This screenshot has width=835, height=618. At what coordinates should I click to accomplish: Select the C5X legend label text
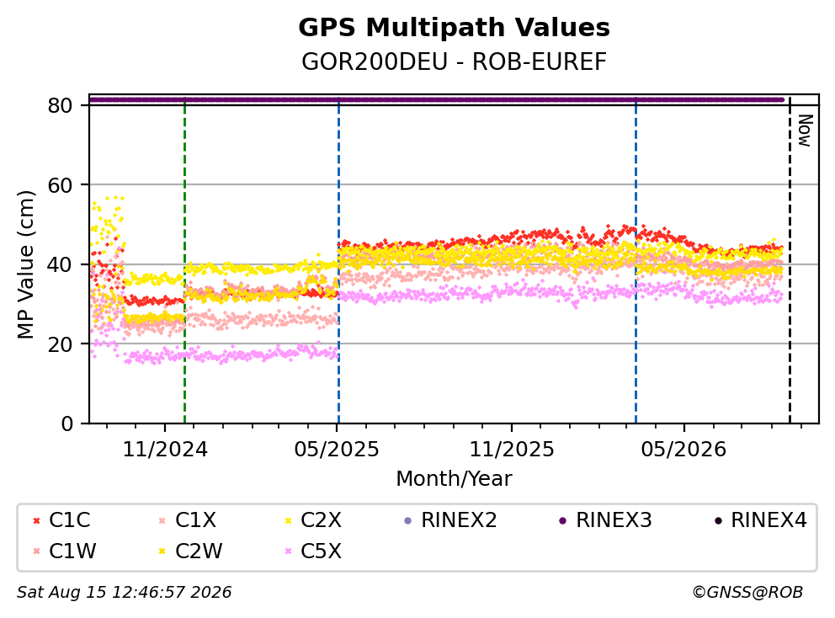click(321, 551)
